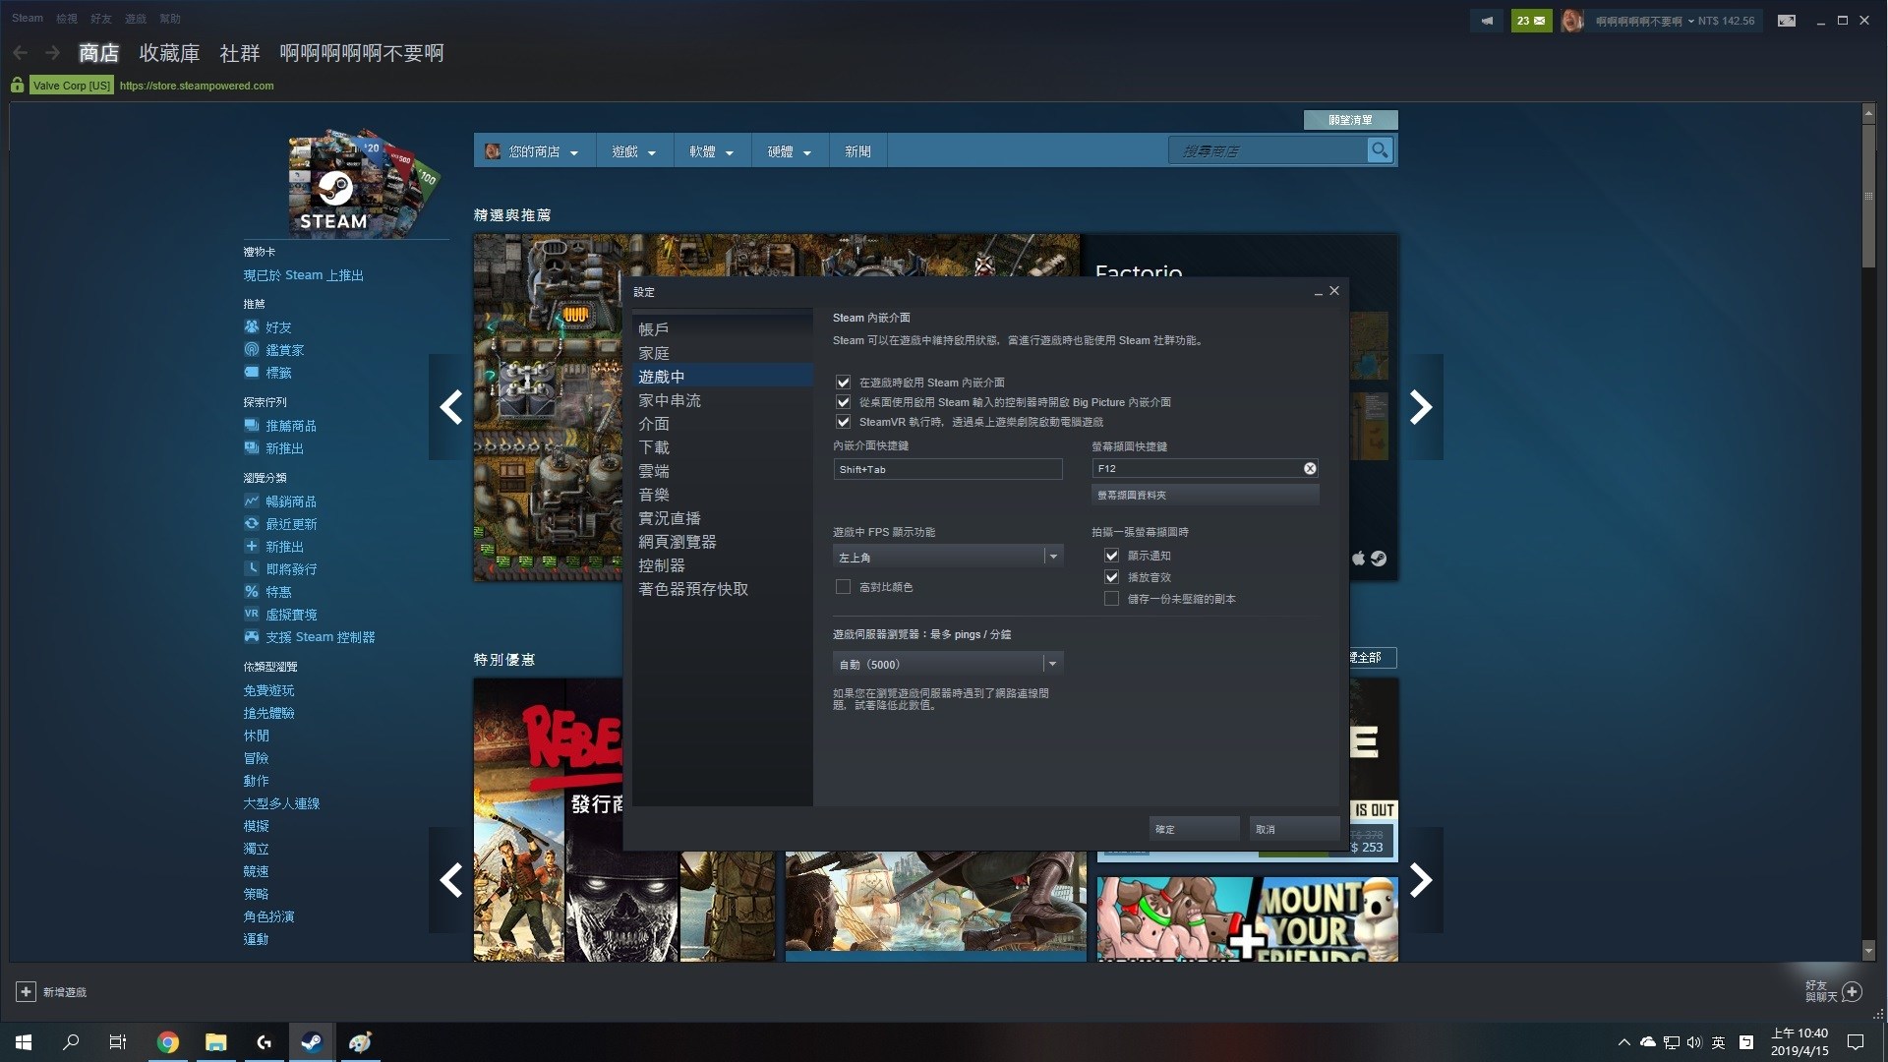
Task: Click the user avatar in title bar
Action: click(1571, 20)
